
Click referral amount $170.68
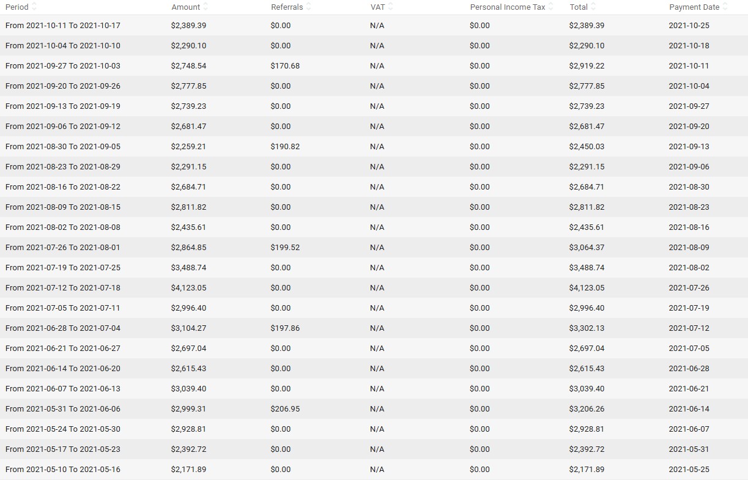click(x=285, y=66)
